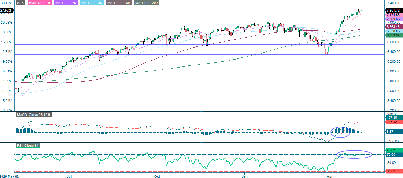Image resolution: width=403 pixels, height=178 pixels.
Task: Click the MACD line value 127.39
Action: click(x=393, y=117)
